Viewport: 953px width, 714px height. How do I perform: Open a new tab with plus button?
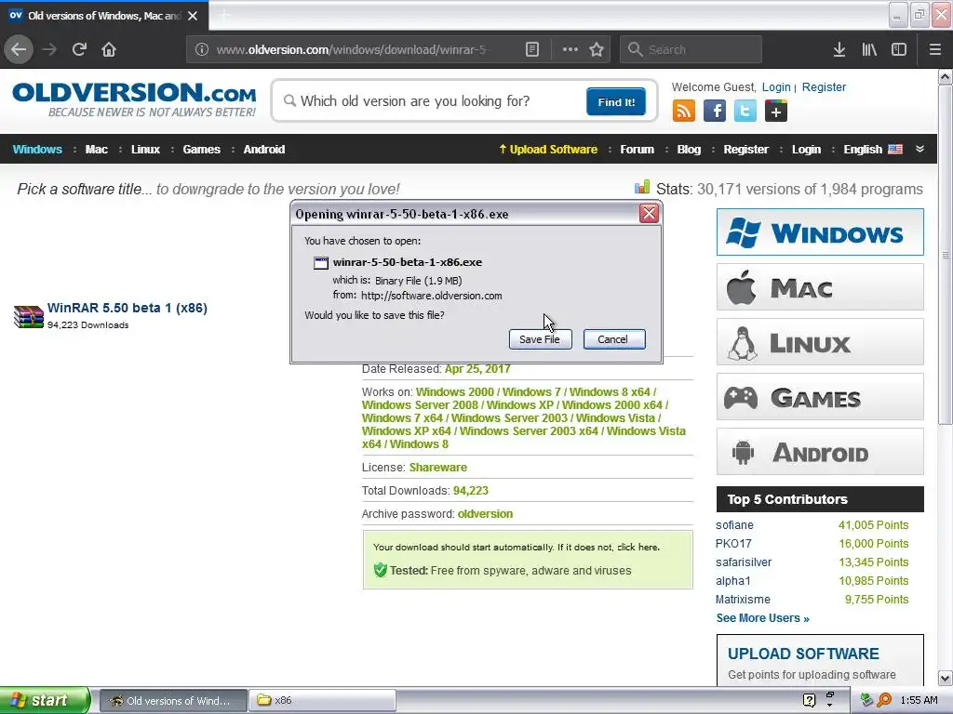click(224, 15)
